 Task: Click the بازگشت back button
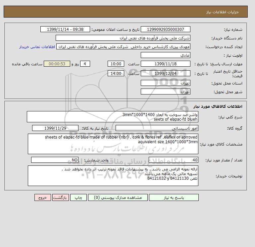[x=61, y=197]
